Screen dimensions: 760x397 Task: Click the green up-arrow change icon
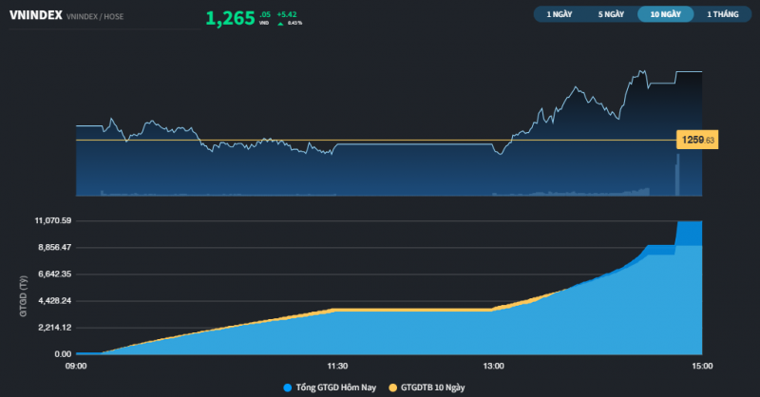click(280, 23)
